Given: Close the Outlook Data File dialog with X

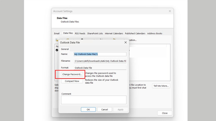Looking at the screenshot, I should [x=126, y=42].
